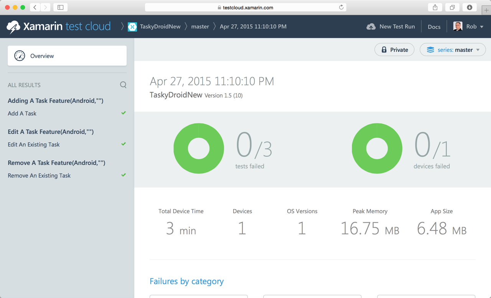Click Rob's profile avatar
The image size is (491, 298).
coord(458,26)
